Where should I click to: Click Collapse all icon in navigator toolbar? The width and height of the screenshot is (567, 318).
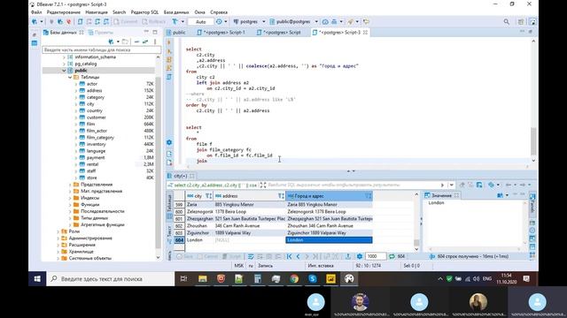[136, 42]
